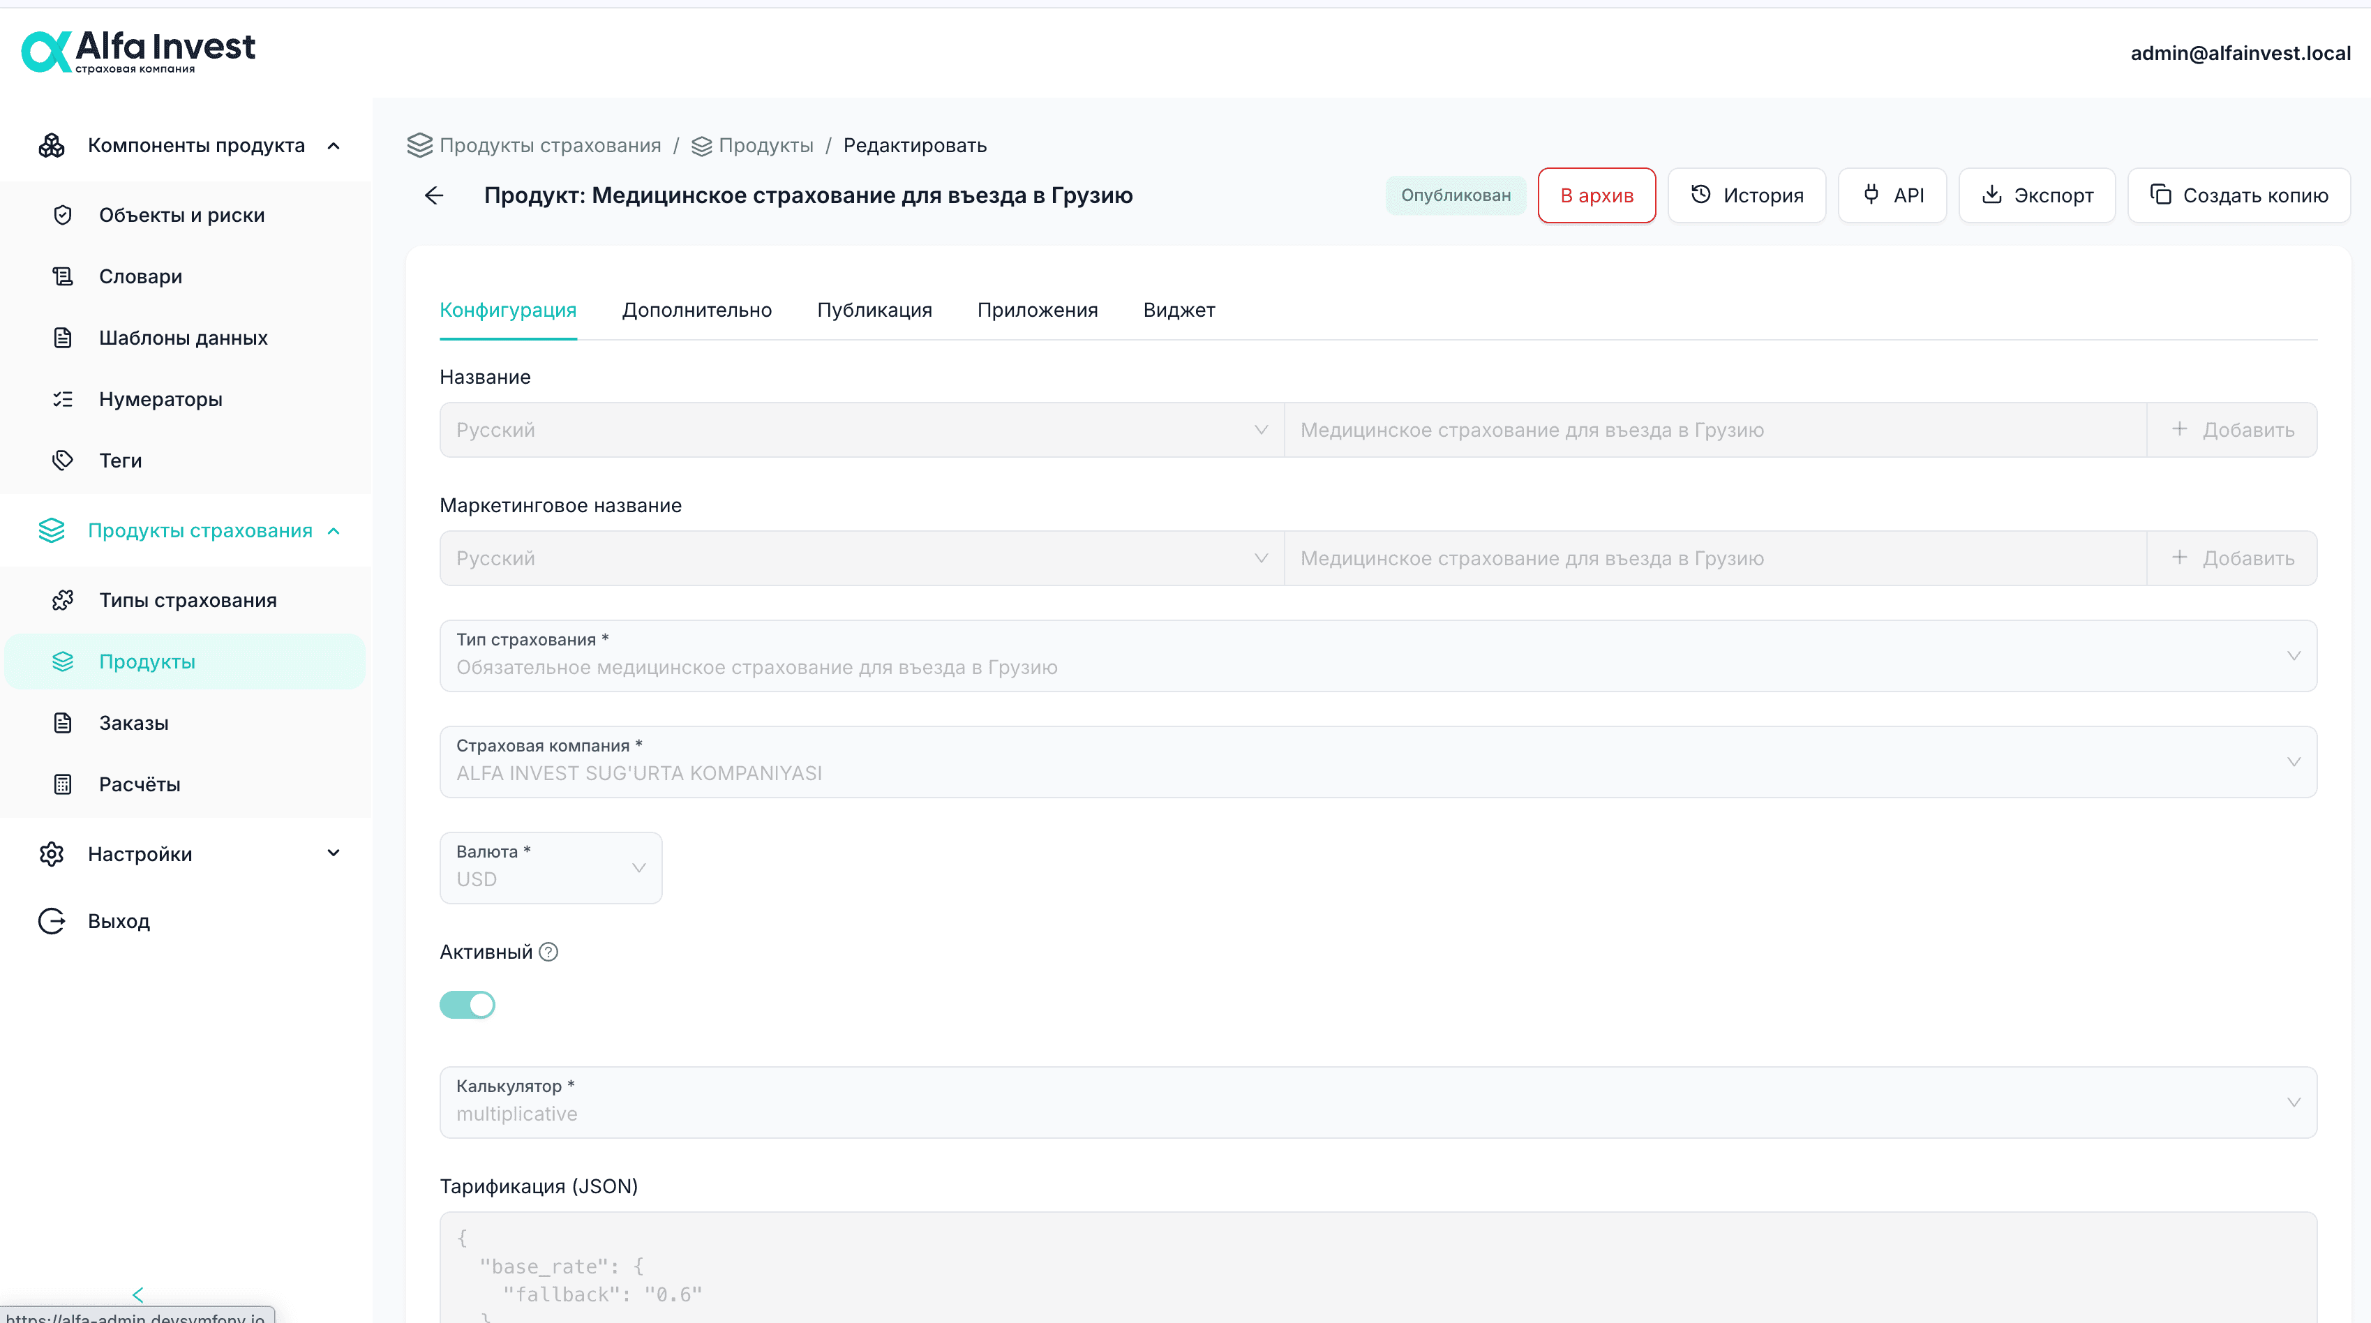The image size is (2371, 1323).
Task: Click the Настройки gear icon
Action: click(x=52, y=854)
